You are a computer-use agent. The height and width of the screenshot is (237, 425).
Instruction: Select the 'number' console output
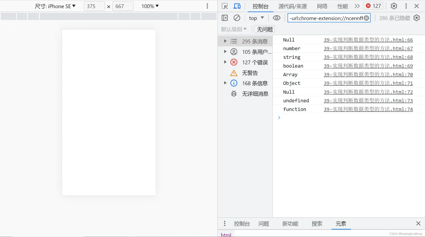292,49
